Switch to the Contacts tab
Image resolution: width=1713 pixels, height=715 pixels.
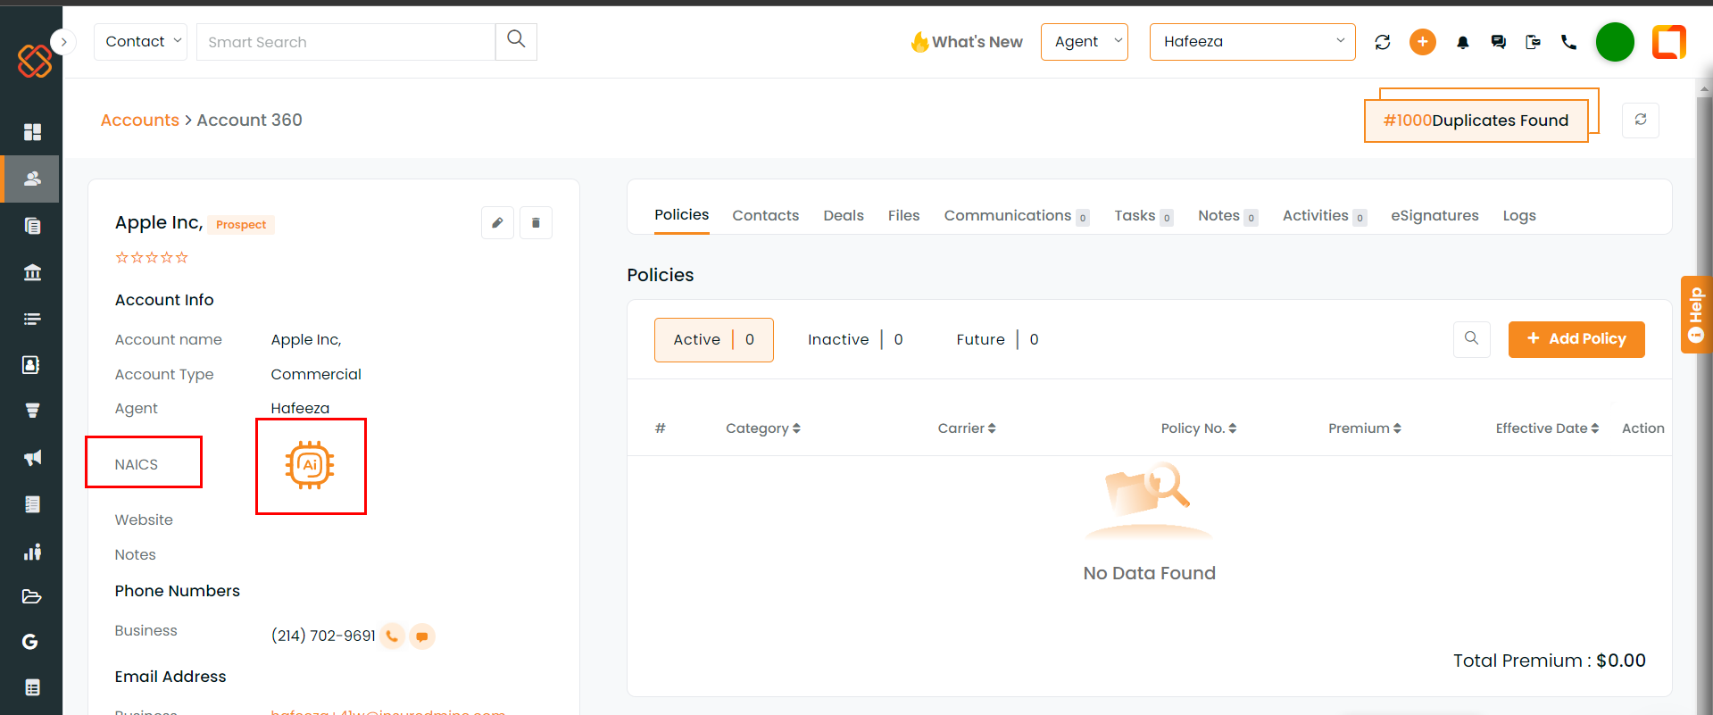point(765,216)
